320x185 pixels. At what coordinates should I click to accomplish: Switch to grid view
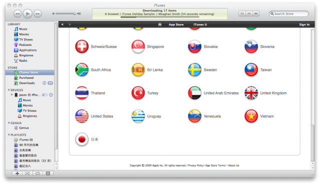point(249,13)
